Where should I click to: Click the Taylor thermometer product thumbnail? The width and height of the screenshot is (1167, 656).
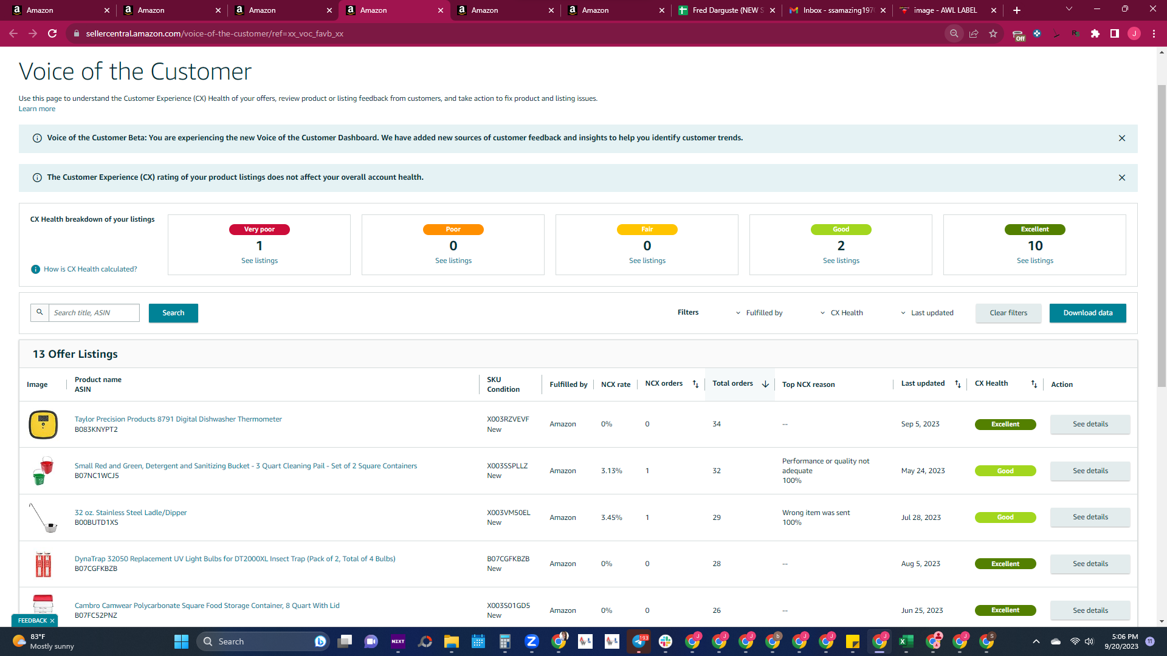[x=43, y=424]
